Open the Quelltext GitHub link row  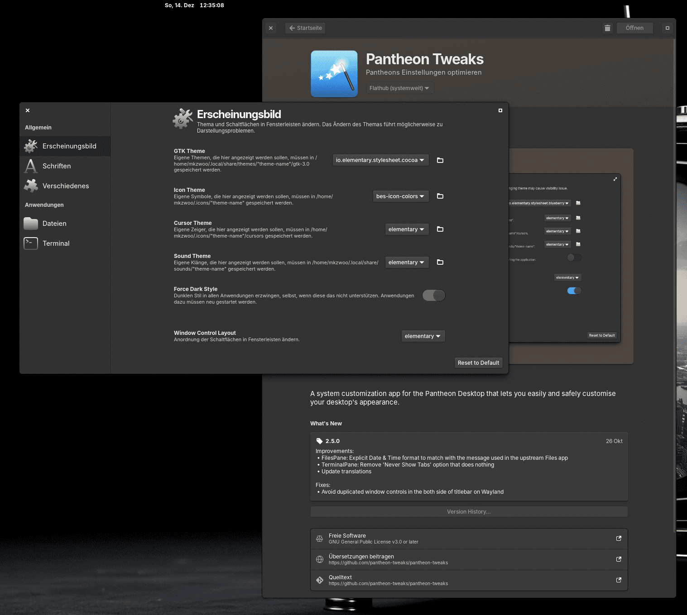(469, 580)
